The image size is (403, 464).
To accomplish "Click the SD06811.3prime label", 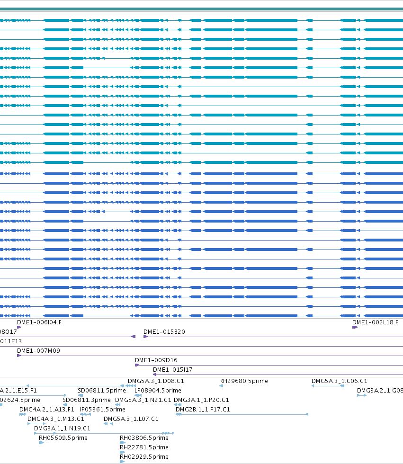I will pyautogui.click(x=86, y=400).
